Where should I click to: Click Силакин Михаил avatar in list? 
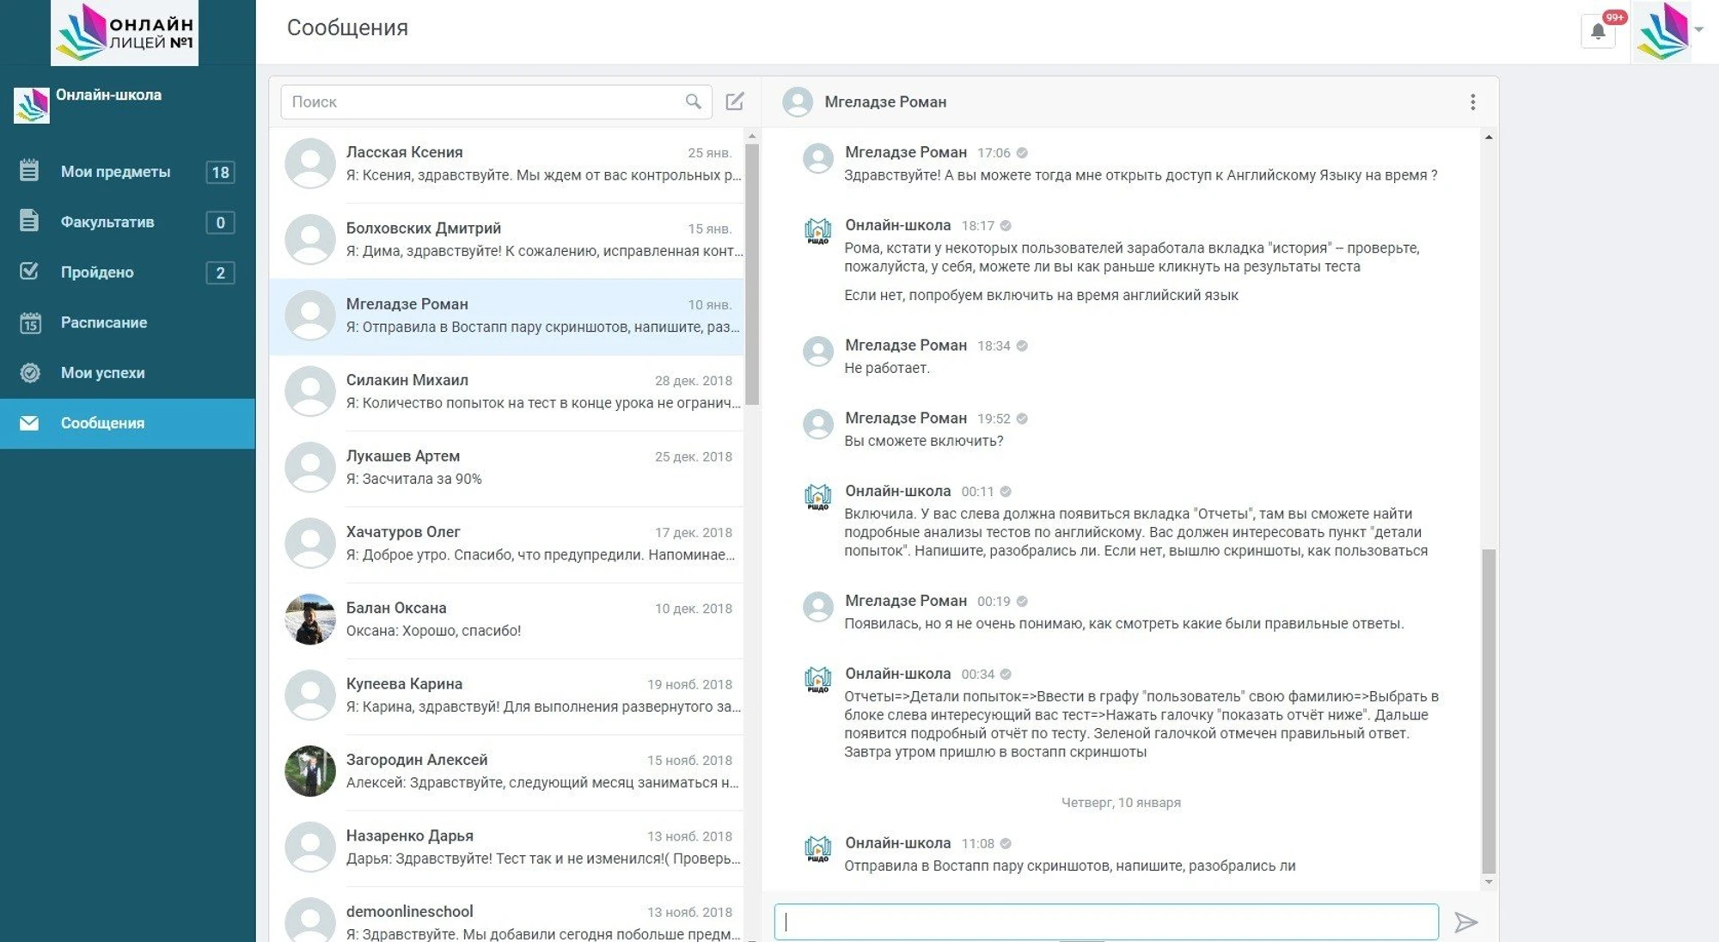point(310,391)
